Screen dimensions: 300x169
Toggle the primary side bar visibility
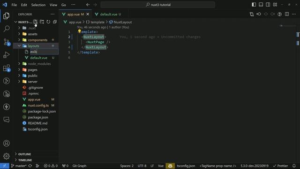coord(254,5)
